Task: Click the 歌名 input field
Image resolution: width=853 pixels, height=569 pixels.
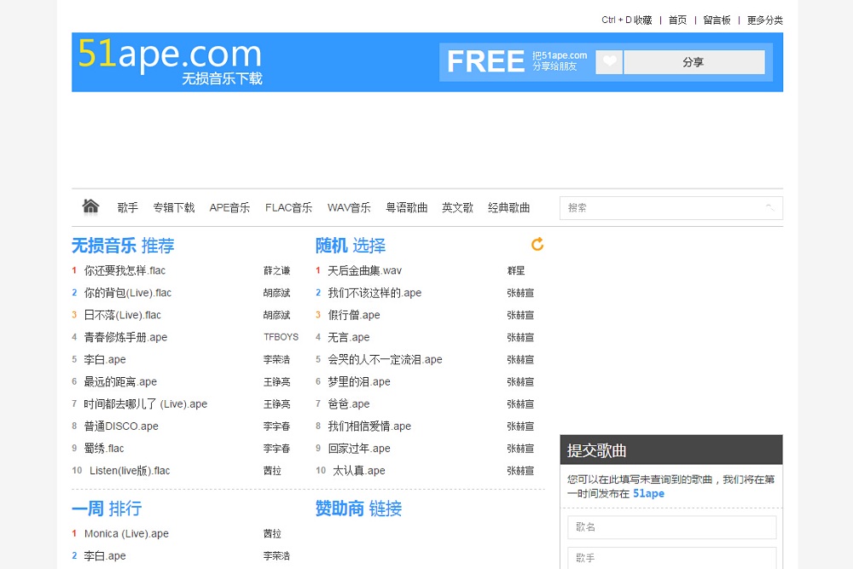Action: 672,527
